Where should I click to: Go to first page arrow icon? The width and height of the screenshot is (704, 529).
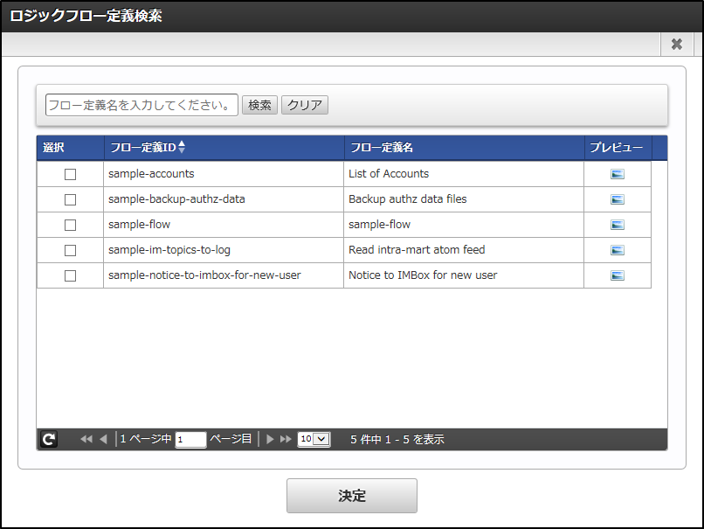point(86,439)
